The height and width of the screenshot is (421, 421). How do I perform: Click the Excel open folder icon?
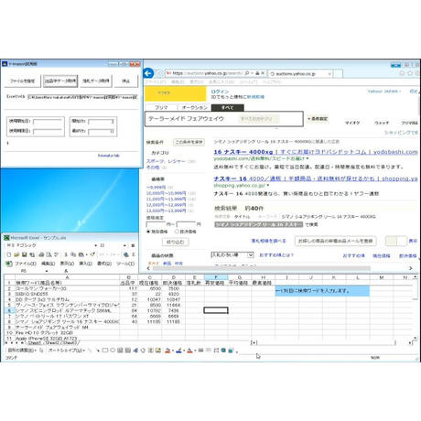click(16, 254)
